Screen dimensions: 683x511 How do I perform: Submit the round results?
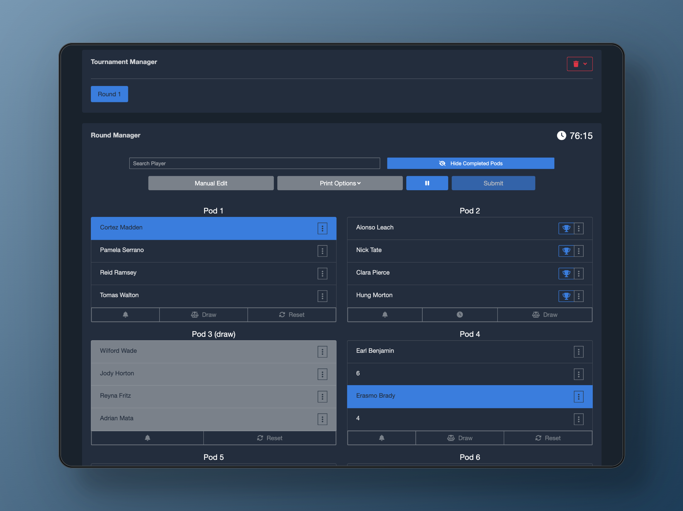tap(493, 183)
